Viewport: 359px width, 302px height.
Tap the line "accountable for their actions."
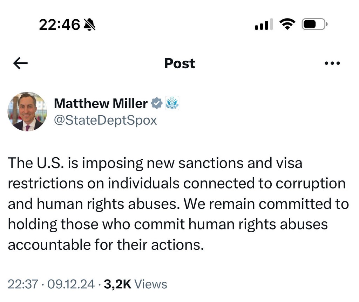[x=106, y=245]
